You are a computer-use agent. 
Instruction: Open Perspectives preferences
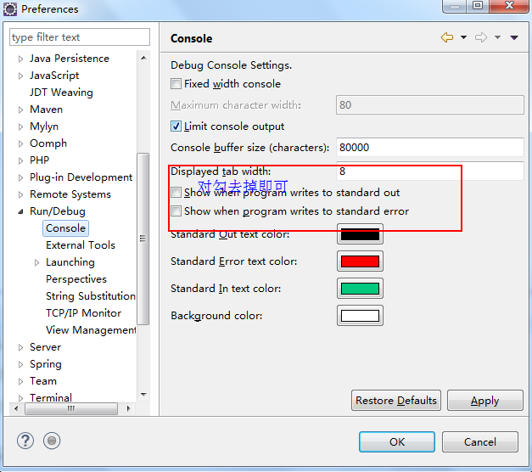76,279
